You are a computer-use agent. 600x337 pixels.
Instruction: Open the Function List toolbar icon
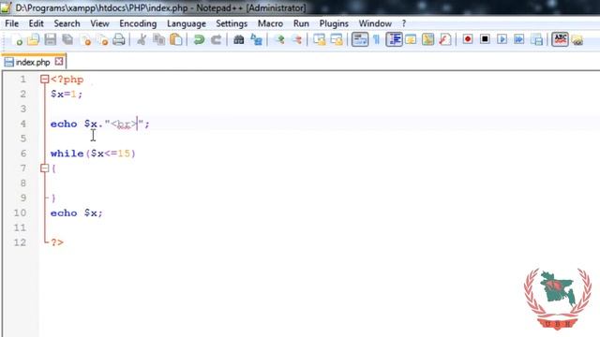pos(445,39)
